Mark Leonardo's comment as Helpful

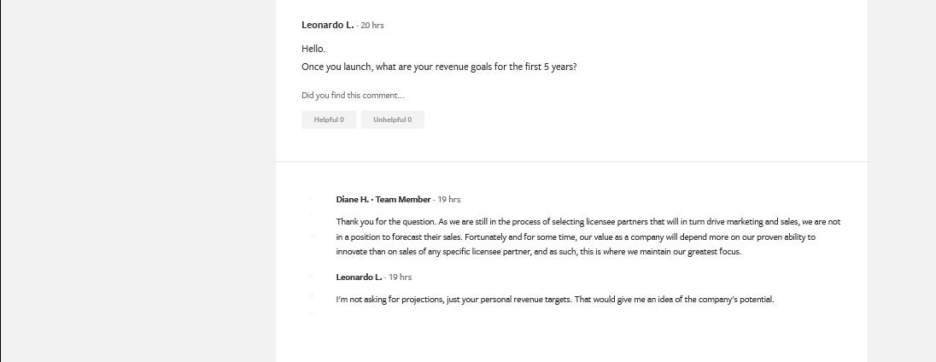point(329,120)
